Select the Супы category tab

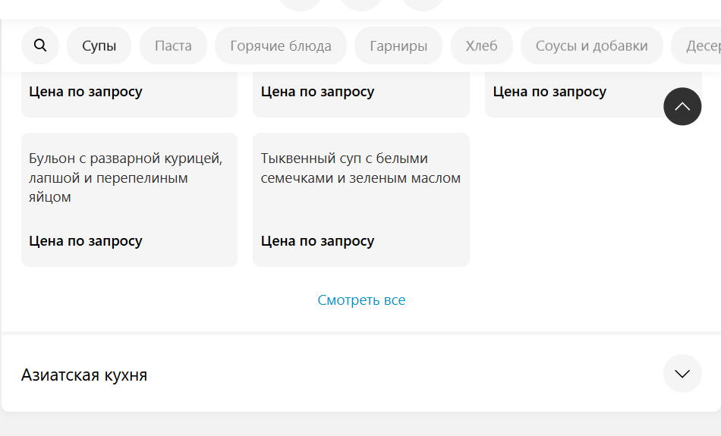pos(99,45)
